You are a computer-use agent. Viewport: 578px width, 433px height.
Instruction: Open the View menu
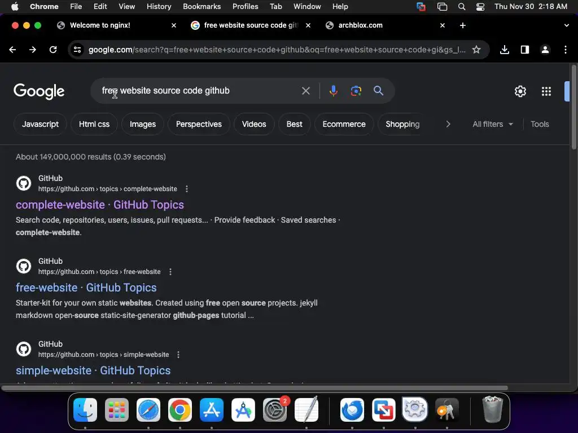point(127,7)
